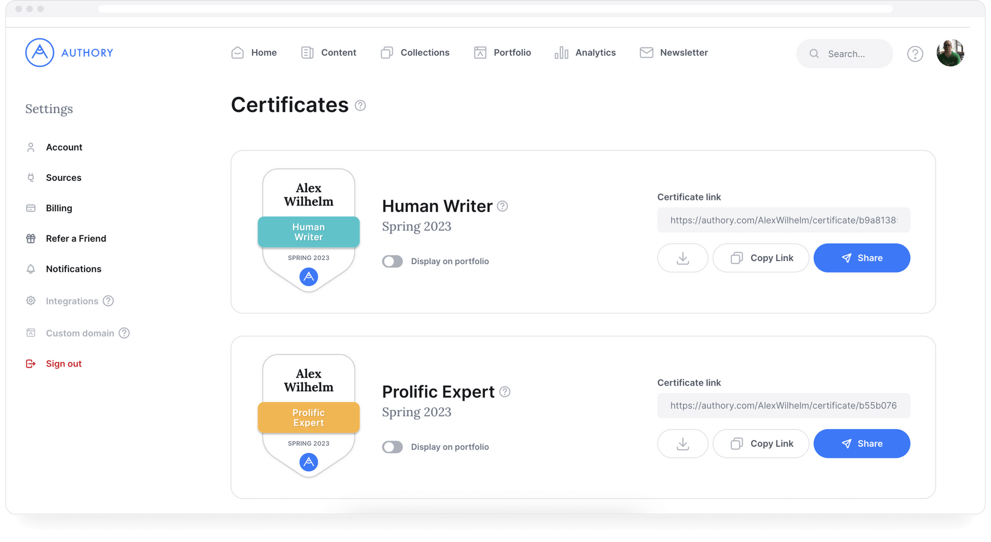Click the Collections stacked icon
This screenshot has height=542, width=991.
pyautogui.click(x=387, y=53)
